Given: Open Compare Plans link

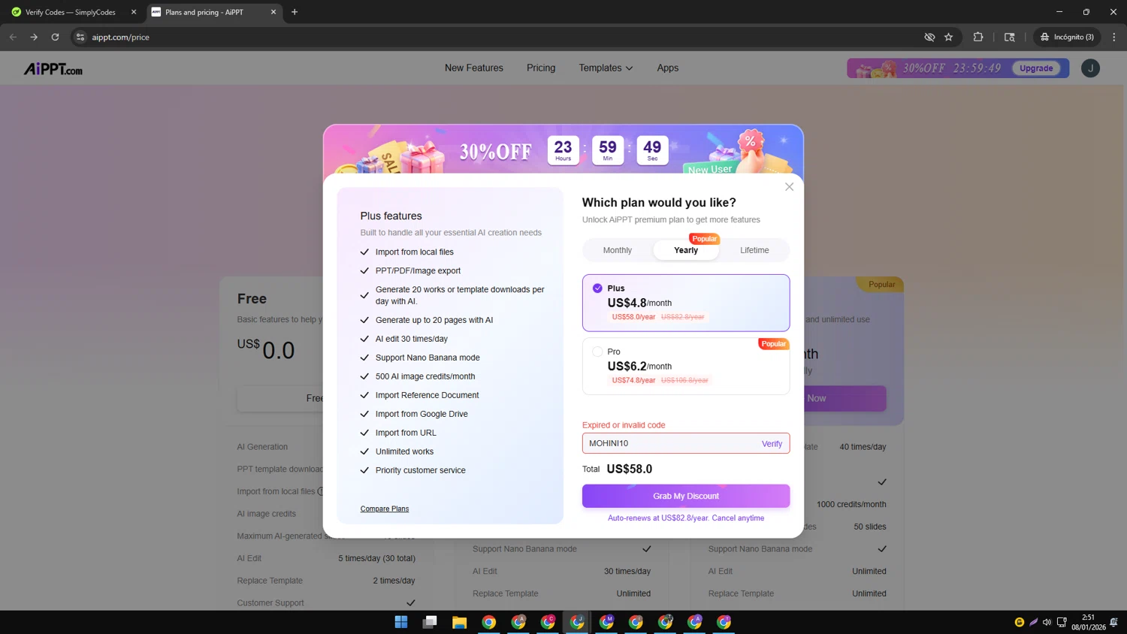Looking at the screenshot, I should coord(385,509).
